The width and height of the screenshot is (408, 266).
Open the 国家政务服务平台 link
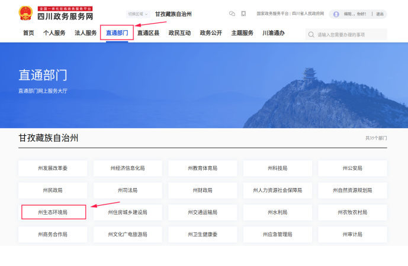(273, 14)
